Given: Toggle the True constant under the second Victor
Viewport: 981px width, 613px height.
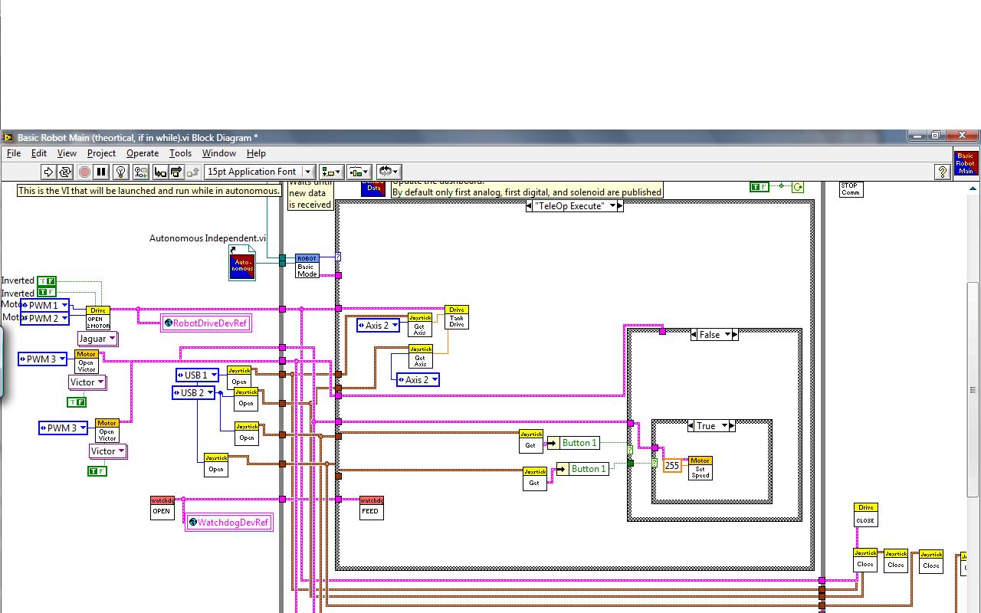Looking at the screenshot, I should pos(97,470).
